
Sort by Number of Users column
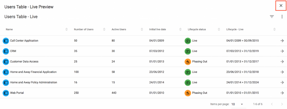click(104, 29)
